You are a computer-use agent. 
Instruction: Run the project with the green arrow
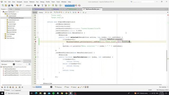pos(49,5)
